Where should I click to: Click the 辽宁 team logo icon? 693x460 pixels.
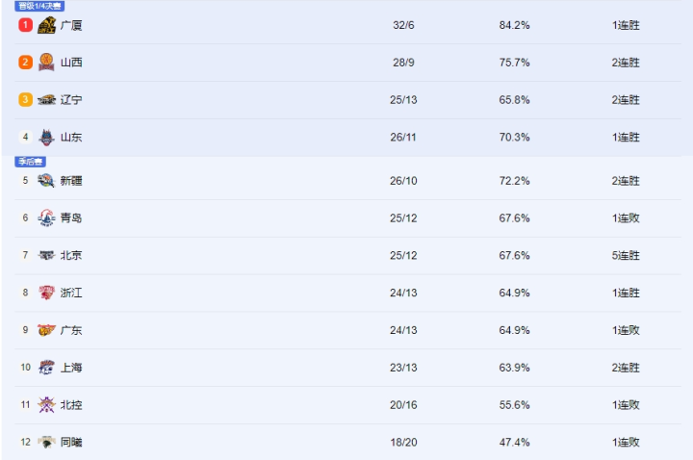(46, 100)
